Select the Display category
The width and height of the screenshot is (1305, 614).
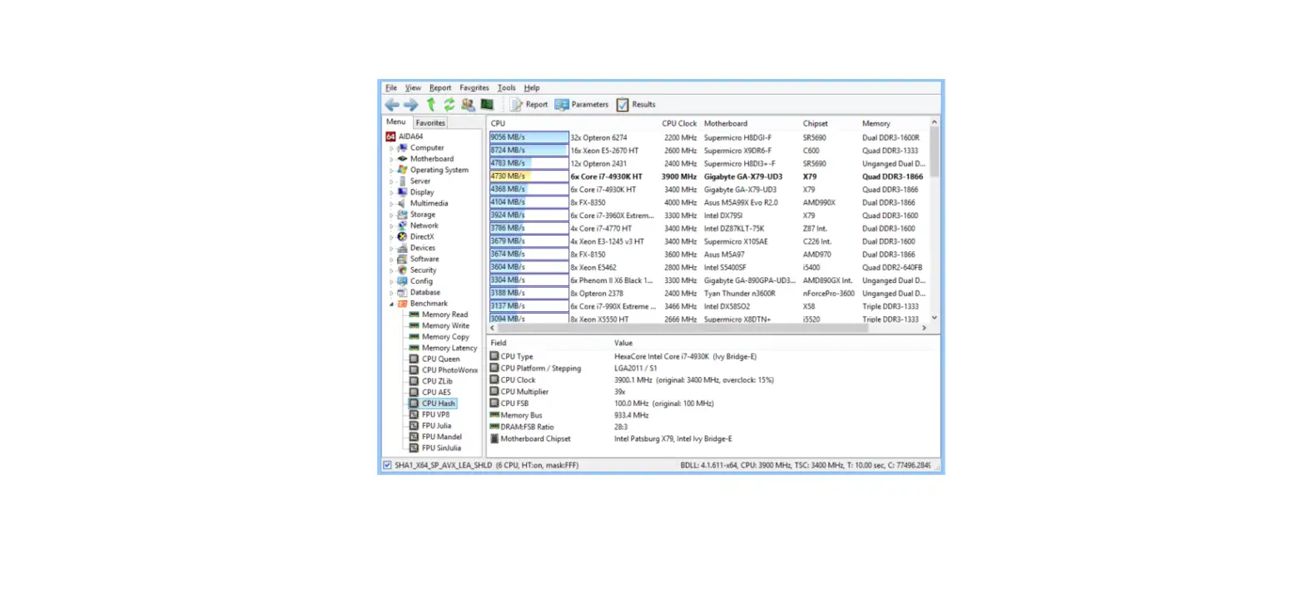(x=422, y=192)
